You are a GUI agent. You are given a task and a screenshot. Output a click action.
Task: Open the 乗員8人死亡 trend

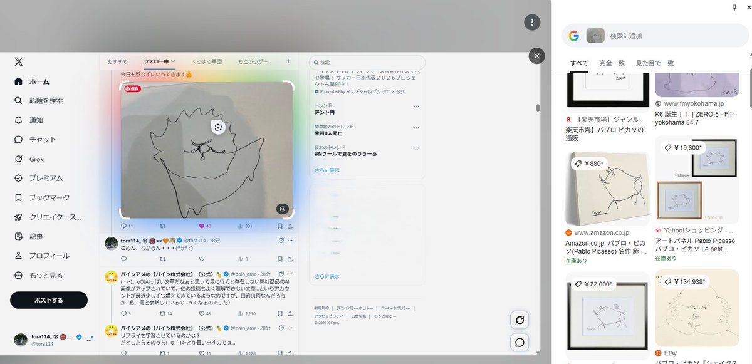(x=328, y=133)
